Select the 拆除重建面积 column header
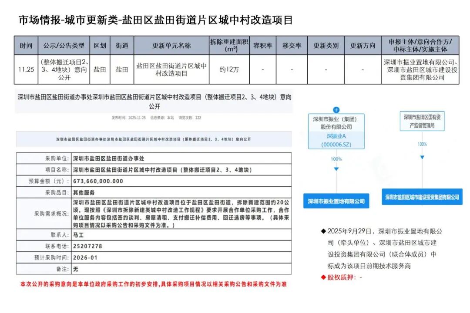 (229, 46)
